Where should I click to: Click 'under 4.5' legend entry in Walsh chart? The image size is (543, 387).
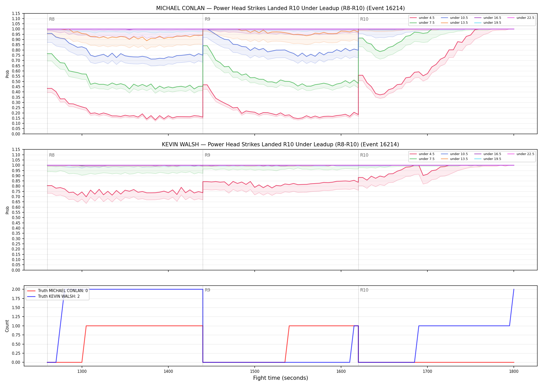coord(422,154)
